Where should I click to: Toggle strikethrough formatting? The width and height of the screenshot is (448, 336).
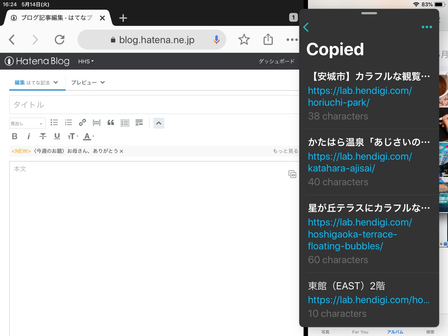43,136
